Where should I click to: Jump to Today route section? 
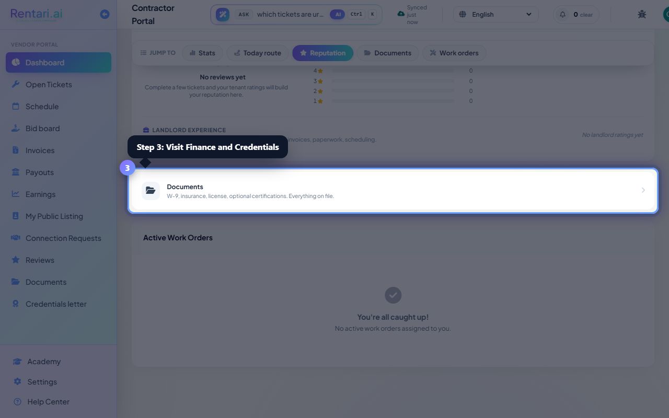(257, 53)
